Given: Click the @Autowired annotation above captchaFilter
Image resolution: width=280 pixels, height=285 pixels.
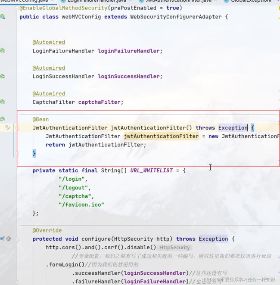Looking at the screenshot, I should tap(49, 94).
